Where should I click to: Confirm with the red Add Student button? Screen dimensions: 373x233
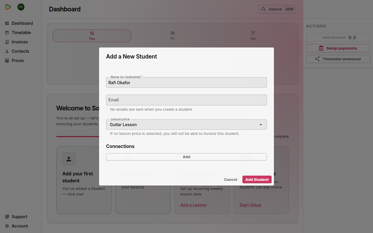[257, 179]
